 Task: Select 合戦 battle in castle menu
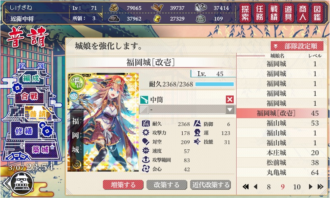(29, 96)
